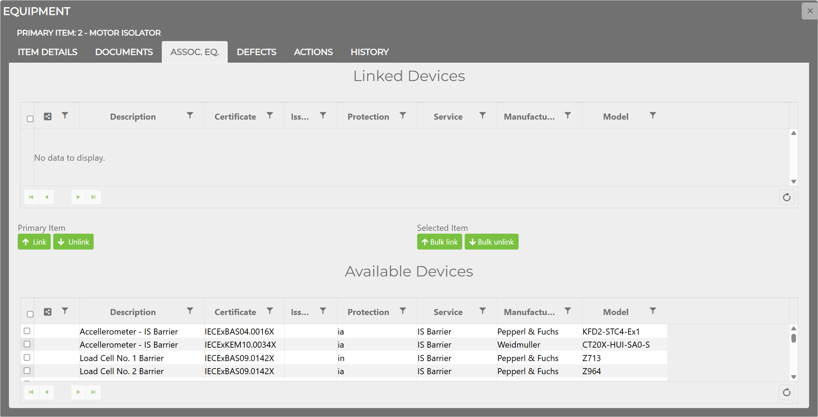Screen dimensions: 818x417
Task: Check the Weidmuller Accellerometer row
Action: 27,344
